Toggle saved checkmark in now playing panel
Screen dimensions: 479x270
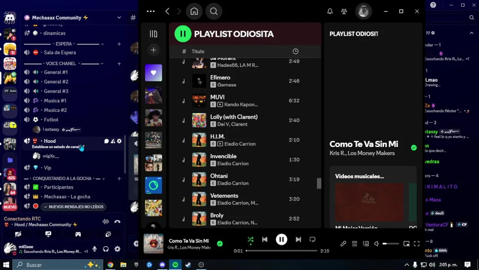tap(414, 148)
